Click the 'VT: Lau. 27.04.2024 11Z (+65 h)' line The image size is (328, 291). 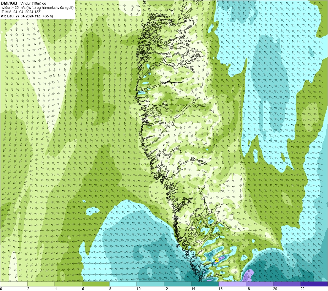[27, 16]
